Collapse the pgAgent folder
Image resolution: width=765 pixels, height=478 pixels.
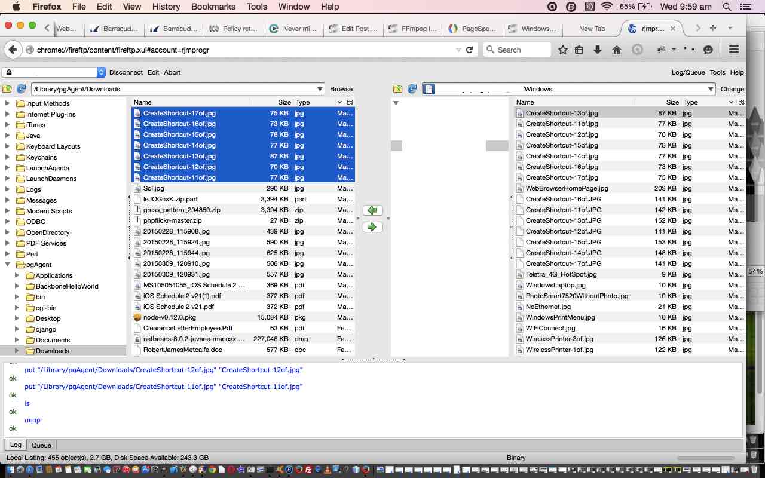(8, 265)
